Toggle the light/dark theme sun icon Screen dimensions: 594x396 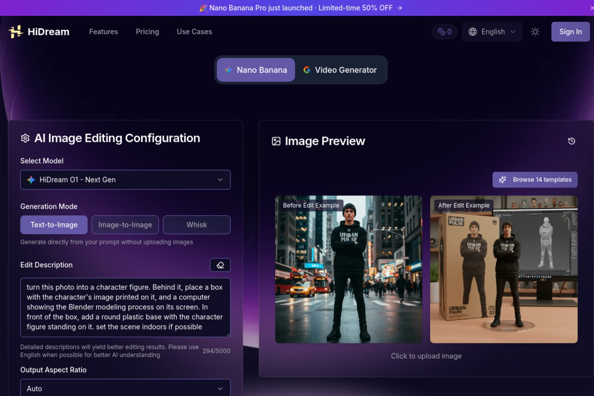(535, 32)
